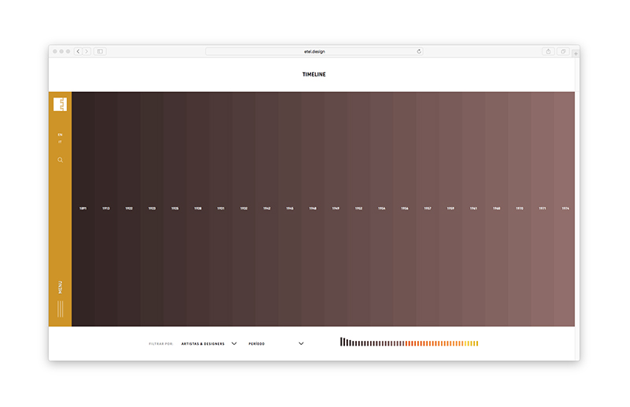Select the 1923 year marker
Image resolution: width=630 pixels, height=407 pixels.
point(152,209)
